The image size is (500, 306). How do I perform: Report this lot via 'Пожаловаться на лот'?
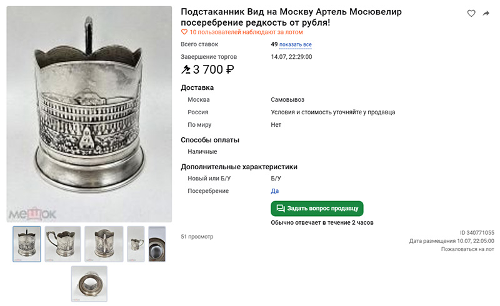[467, 249]
